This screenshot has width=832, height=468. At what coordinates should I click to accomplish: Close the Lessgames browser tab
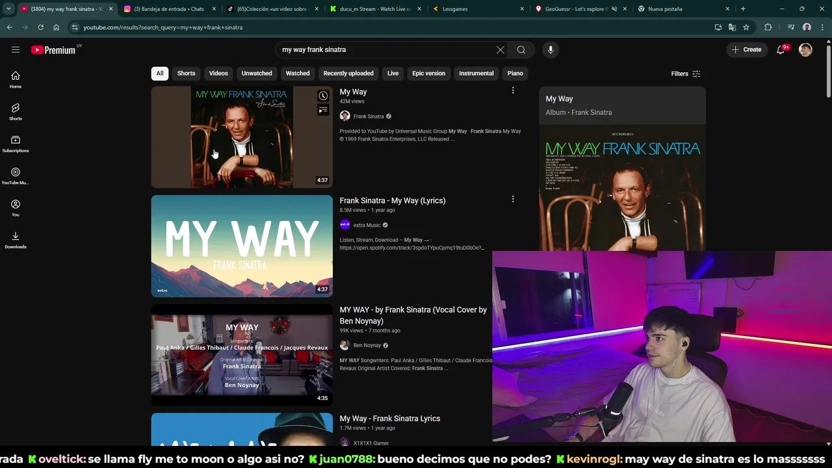[x=522, y=9]
